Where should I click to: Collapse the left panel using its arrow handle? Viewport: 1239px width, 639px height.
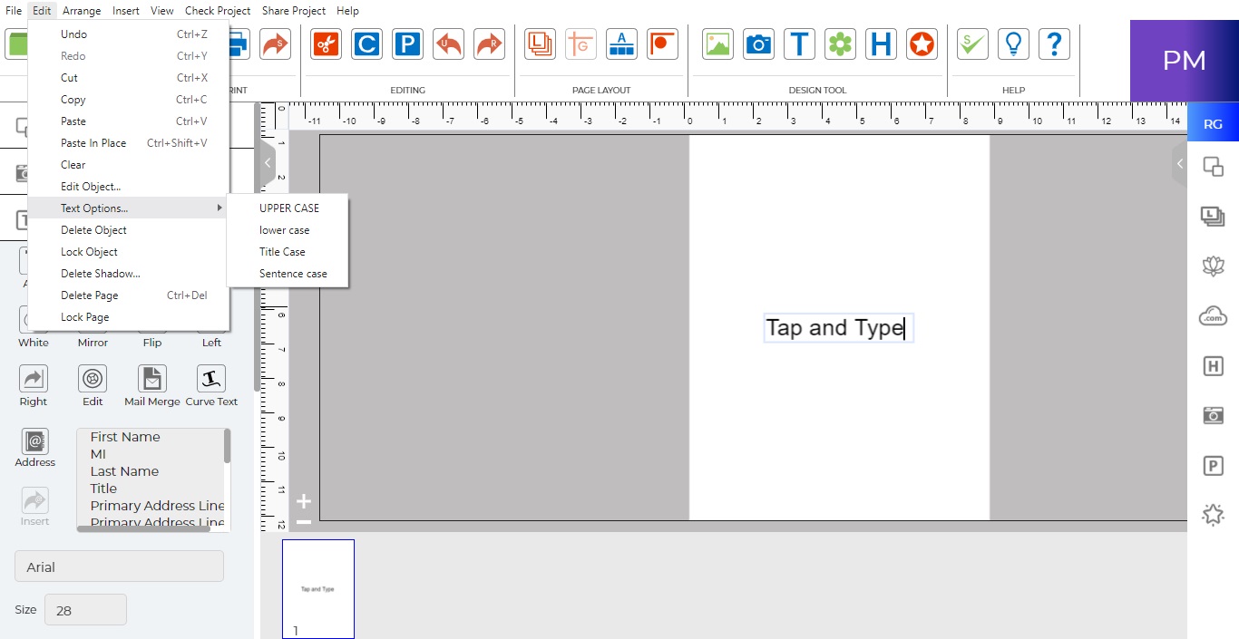pos(268,163)
